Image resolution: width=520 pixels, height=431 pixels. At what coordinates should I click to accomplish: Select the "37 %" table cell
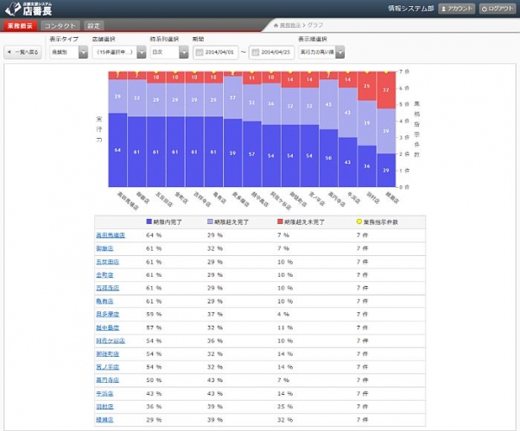pyautogui.click(x=215, y=315)
